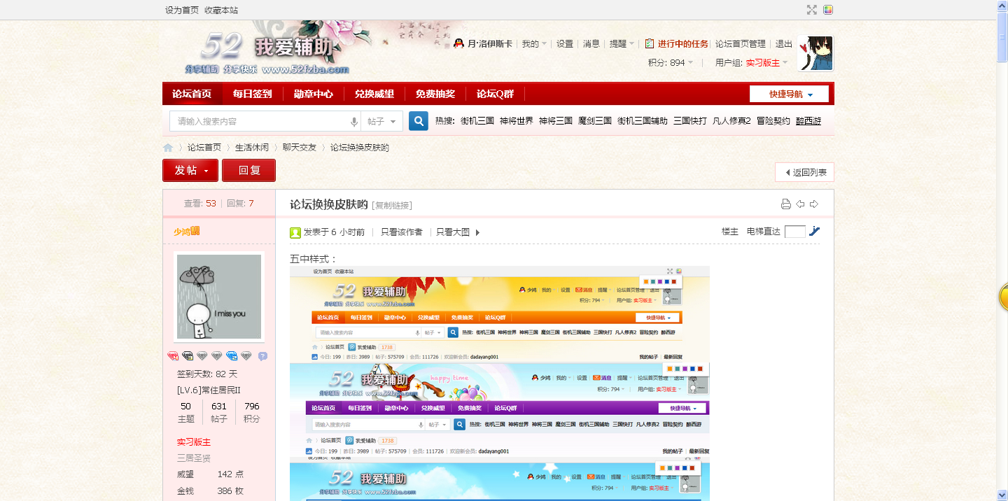The height and width of the screenshot is (501, 1008).
Task: Click the author name 少鸿靓
Action: pos(187,231)
